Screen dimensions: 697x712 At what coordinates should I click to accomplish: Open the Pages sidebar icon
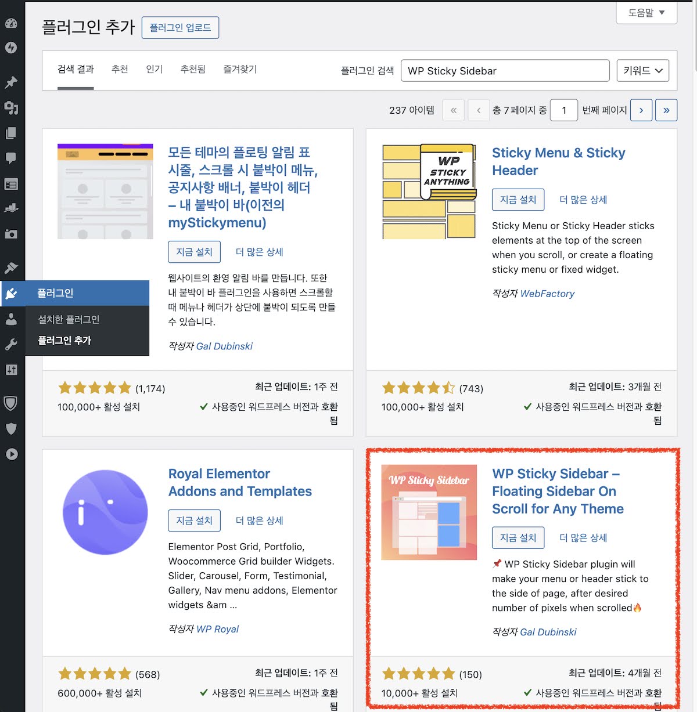click(11, 133)
